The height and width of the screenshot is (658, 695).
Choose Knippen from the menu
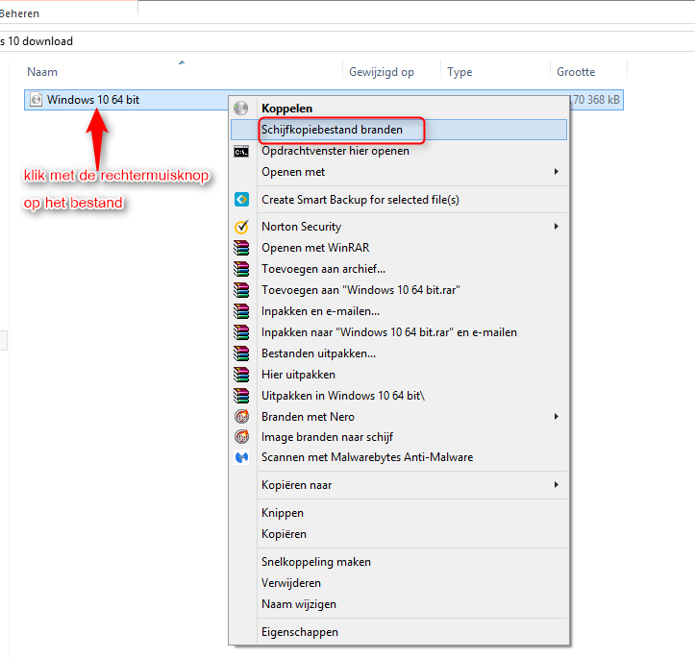point(399,513)
